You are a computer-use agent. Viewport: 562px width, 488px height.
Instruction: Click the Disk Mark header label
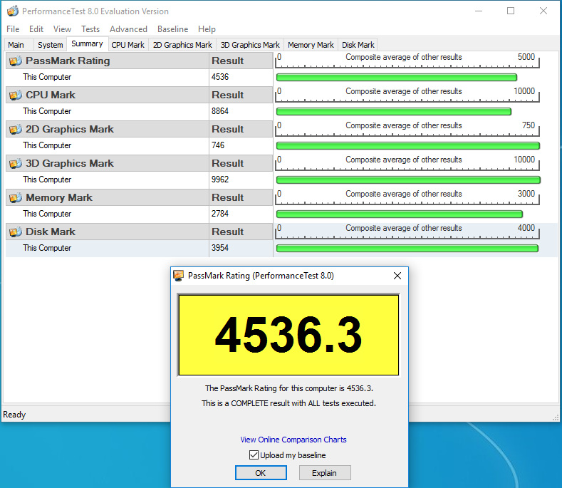[51, 232]
